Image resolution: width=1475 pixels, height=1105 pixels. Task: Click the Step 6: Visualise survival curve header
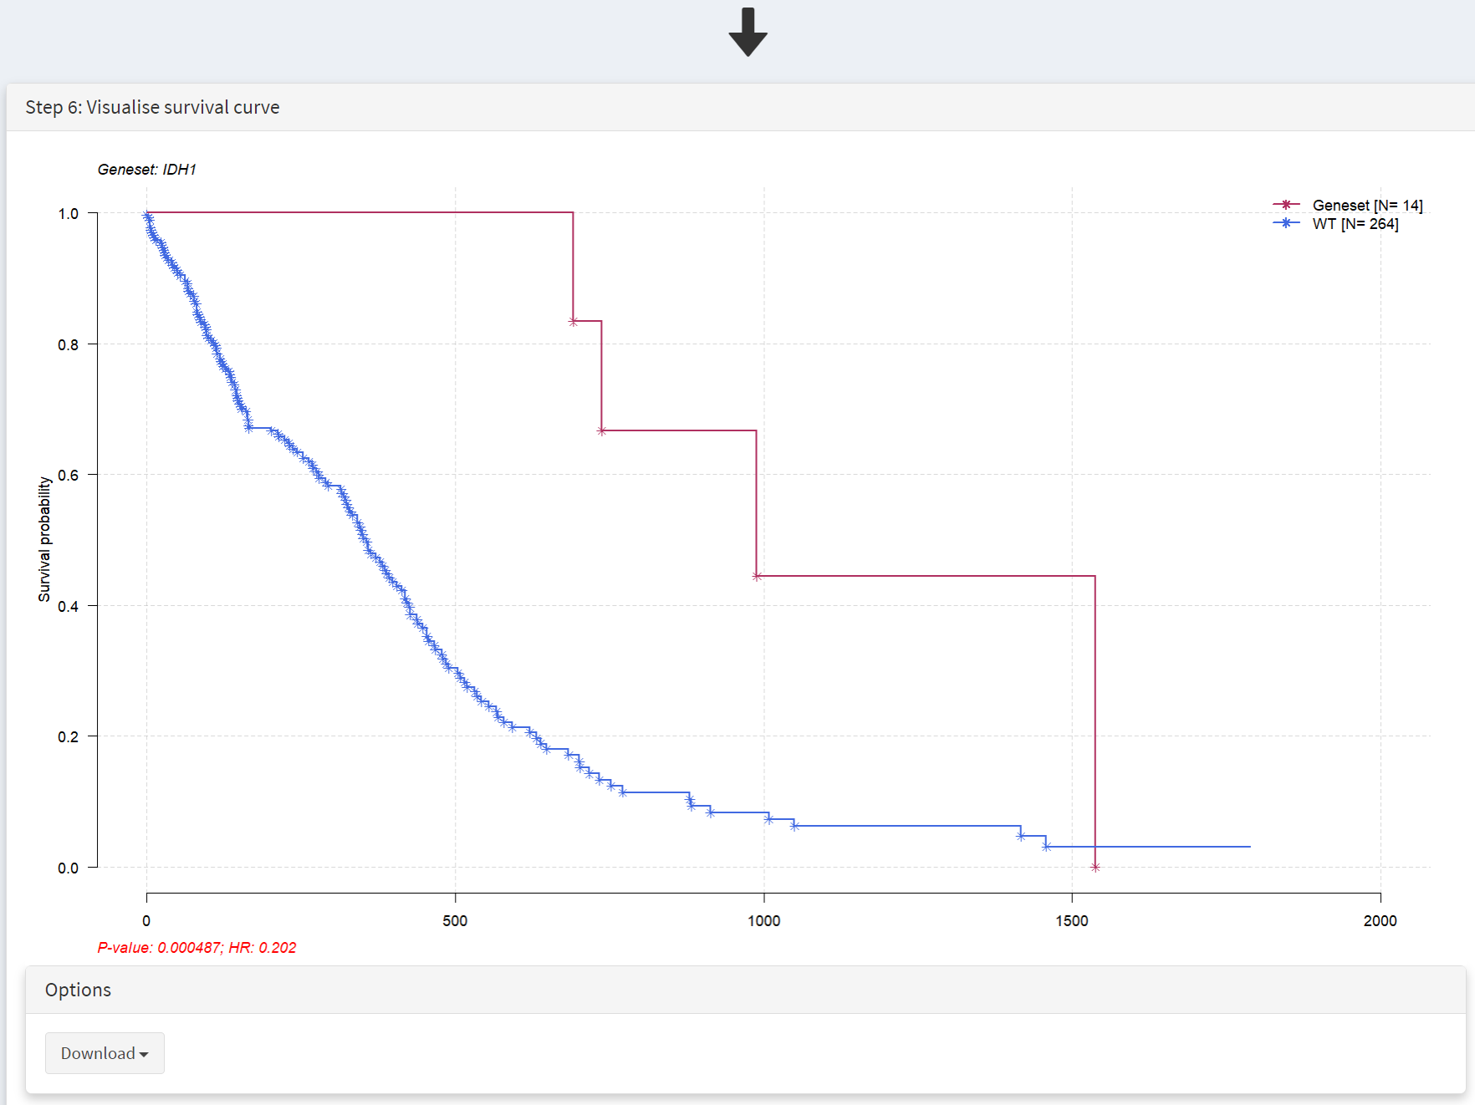[x=152, y=107]
